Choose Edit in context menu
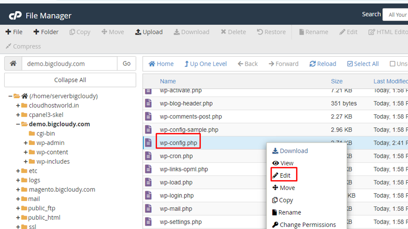Screen dimensions: 408x229 tap(281, 175)
